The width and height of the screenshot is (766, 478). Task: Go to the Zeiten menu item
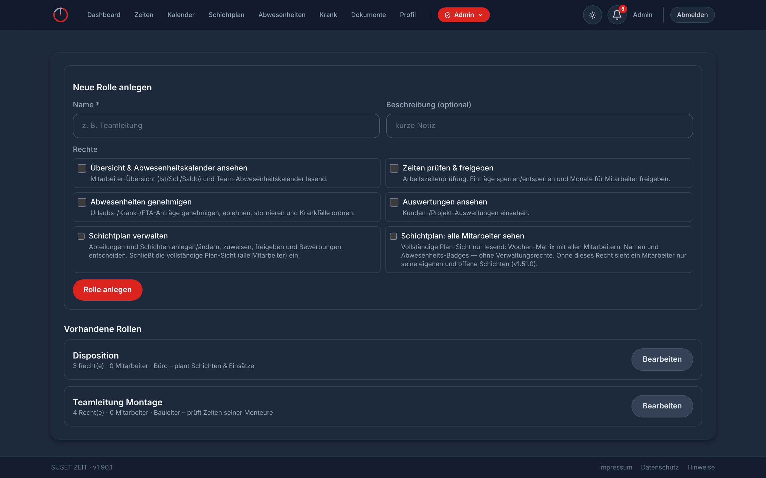click(144, 15)
